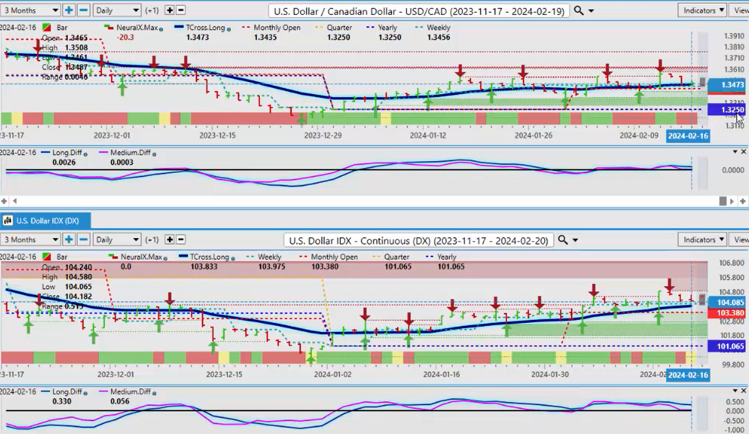Click View button on USD/CAD chart toolbar
The height and width of the screenshot is (434, 749).
point(740,10)
